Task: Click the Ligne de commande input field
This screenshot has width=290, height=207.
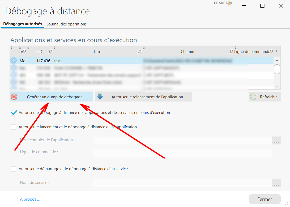Action: click(x=182, y=153)
